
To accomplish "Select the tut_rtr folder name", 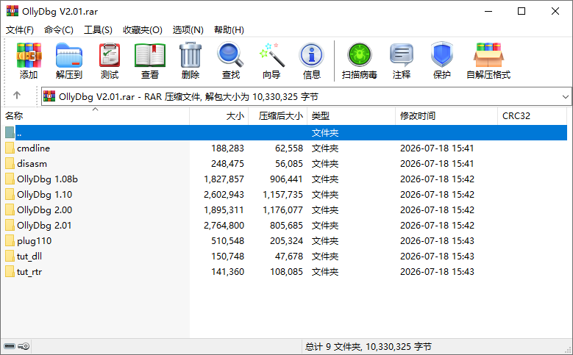I will [29, 272].
